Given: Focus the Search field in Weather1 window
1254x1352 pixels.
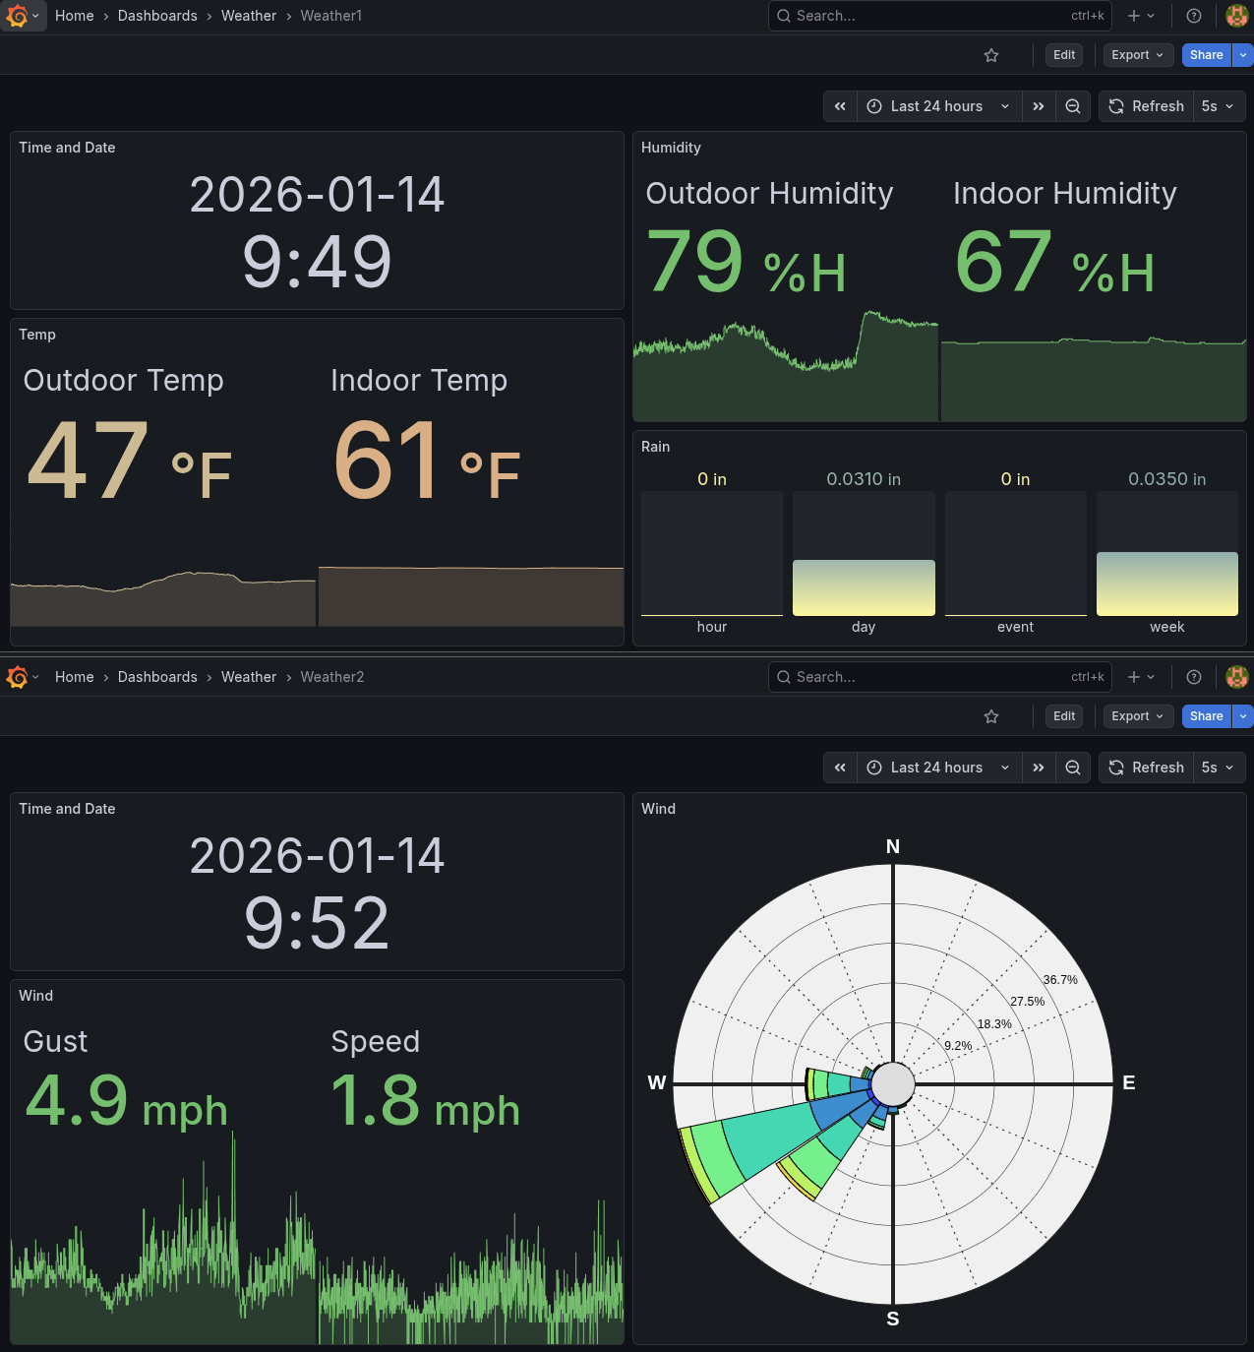Looking at the screenshot, I should 939,16.
